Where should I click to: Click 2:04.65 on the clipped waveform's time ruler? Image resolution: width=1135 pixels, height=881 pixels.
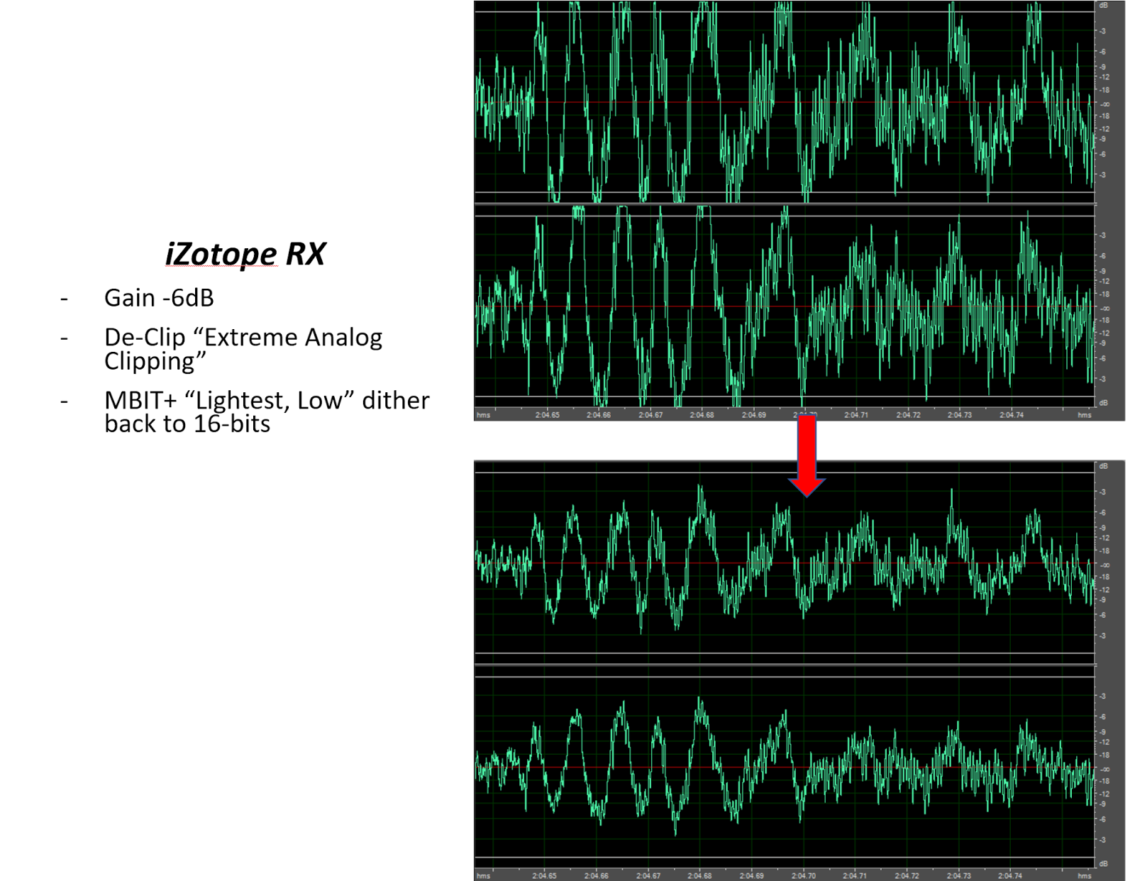(x=547, y=415)
